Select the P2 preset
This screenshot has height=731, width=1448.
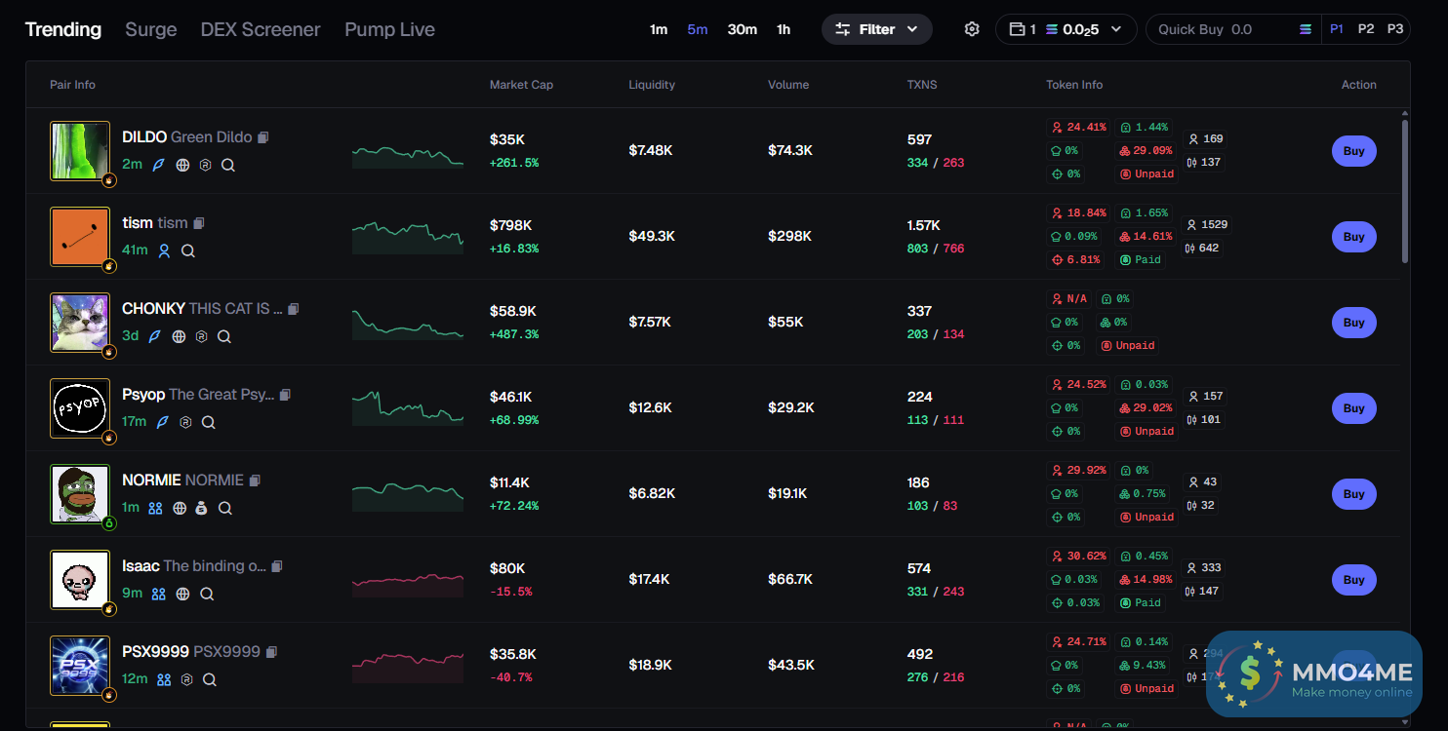click(1366, 29)
